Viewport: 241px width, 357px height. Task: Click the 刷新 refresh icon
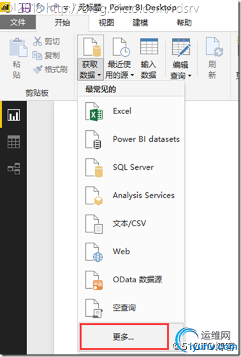[x=214, y=47]
